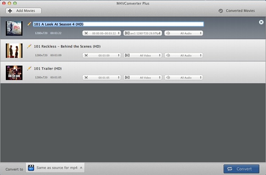This screenshot has width=266, height=175.
Task: Click the clock history icon
Action: 220,11
